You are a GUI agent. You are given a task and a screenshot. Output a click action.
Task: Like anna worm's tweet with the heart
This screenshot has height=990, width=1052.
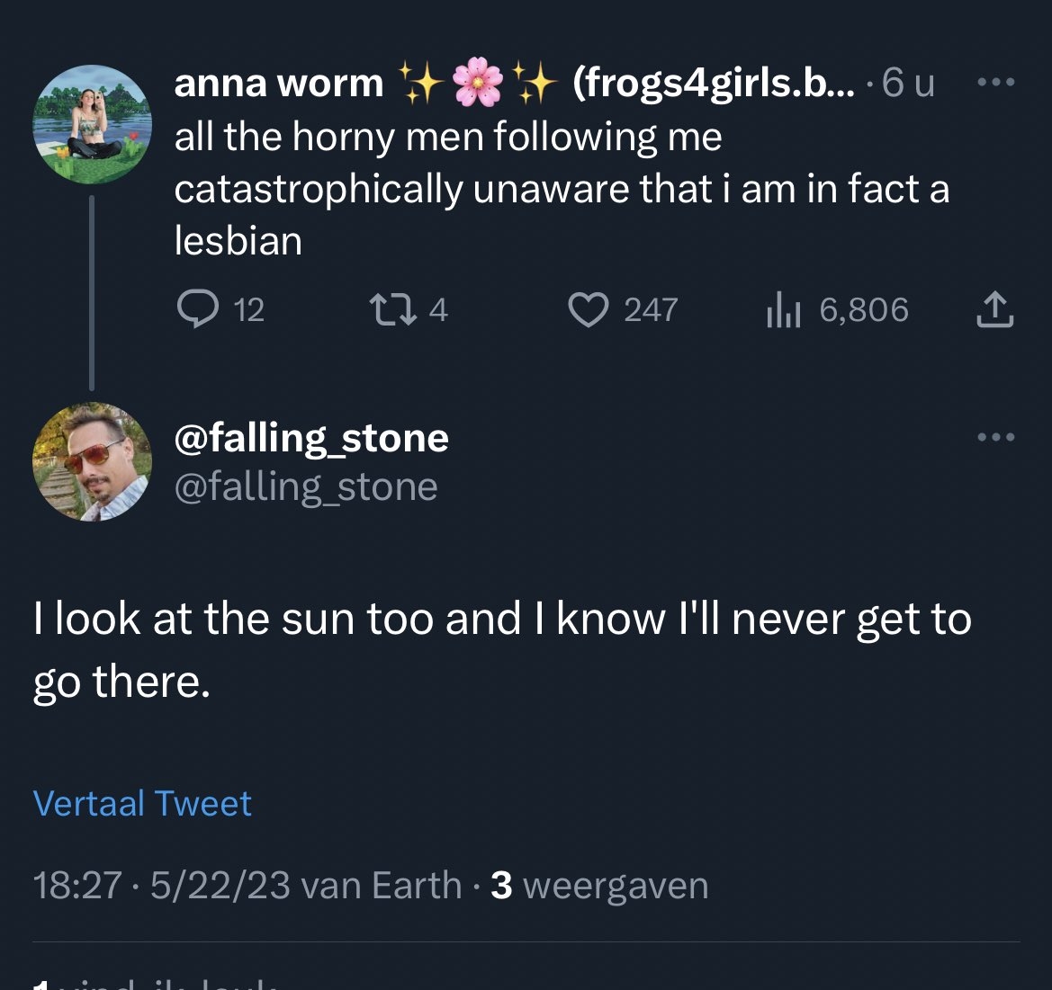(589, 310)
